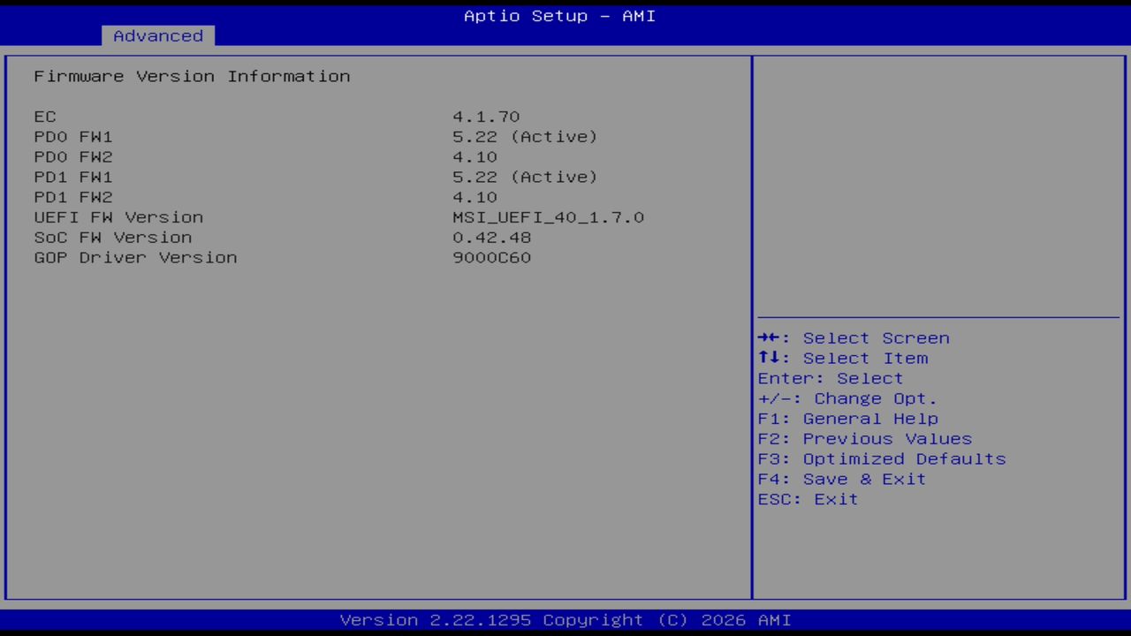
Task: Click the F4: Save & Exit hint
Action: 842,480
